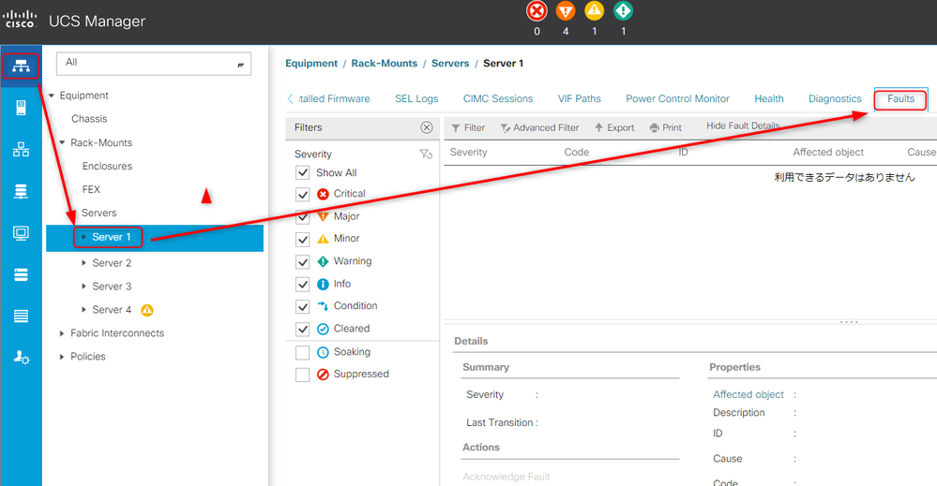Switch to the CIMC Sessions tab

coord(498,99)
